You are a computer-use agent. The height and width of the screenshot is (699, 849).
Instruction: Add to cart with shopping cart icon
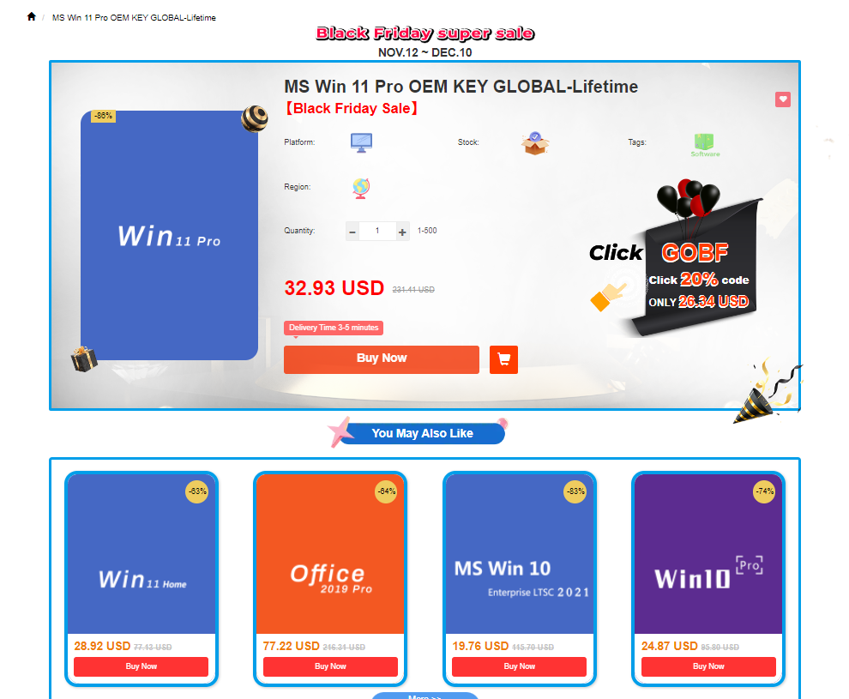(503, 359)
